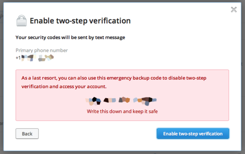Click 'verification and access your account' line
This screenshot has width=245, height=154.
pos(64,87)
